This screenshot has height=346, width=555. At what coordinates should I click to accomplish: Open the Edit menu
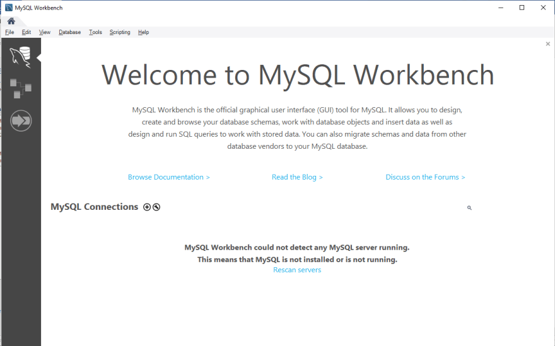[x=26, y=32]
